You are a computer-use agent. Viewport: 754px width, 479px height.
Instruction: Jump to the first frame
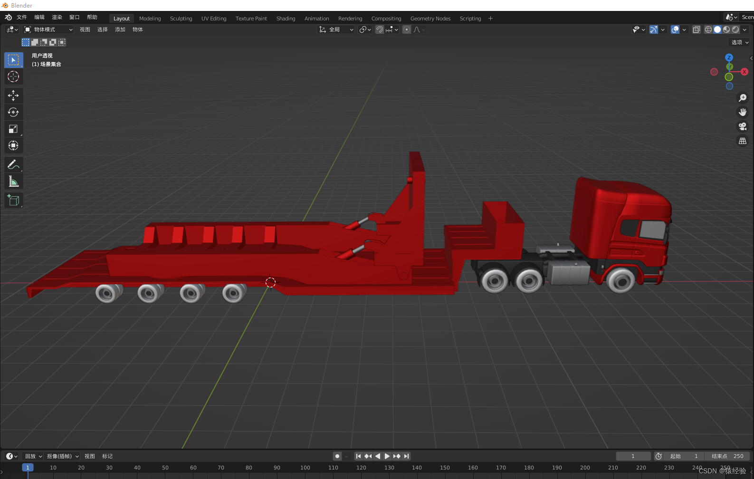coord(359,456)
